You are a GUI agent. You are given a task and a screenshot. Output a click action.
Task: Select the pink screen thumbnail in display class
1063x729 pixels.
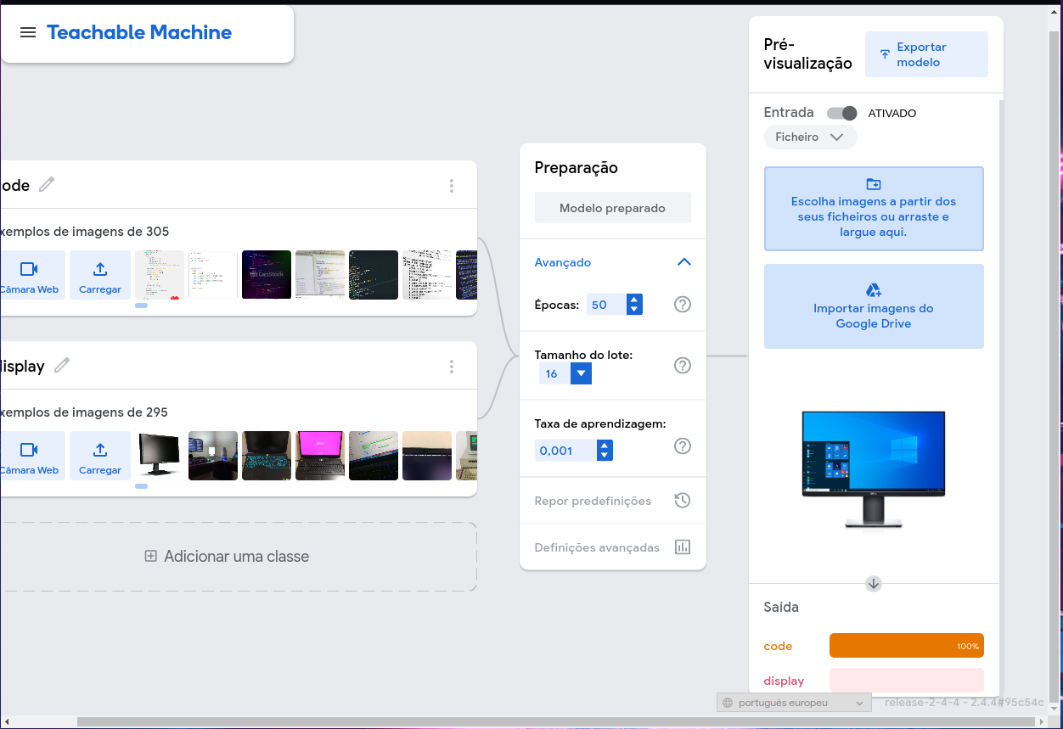(319, 456)
